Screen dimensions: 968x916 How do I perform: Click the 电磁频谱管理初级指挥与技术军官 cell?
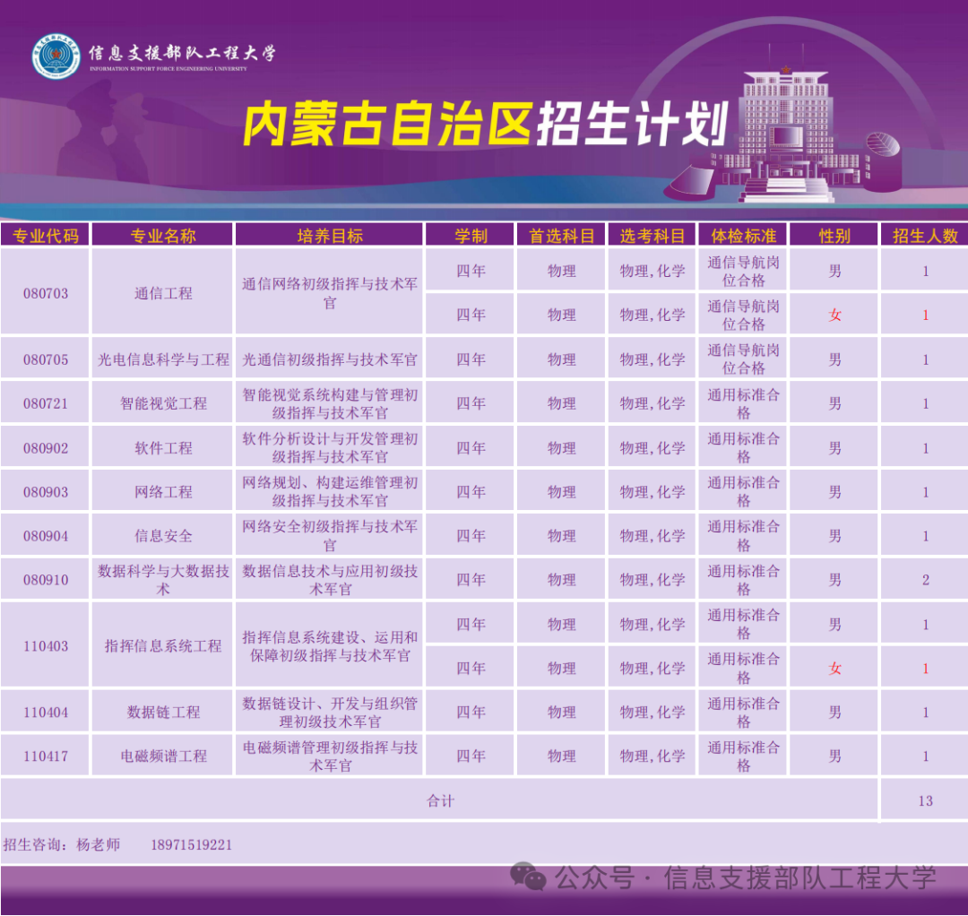tap(330, 756)
